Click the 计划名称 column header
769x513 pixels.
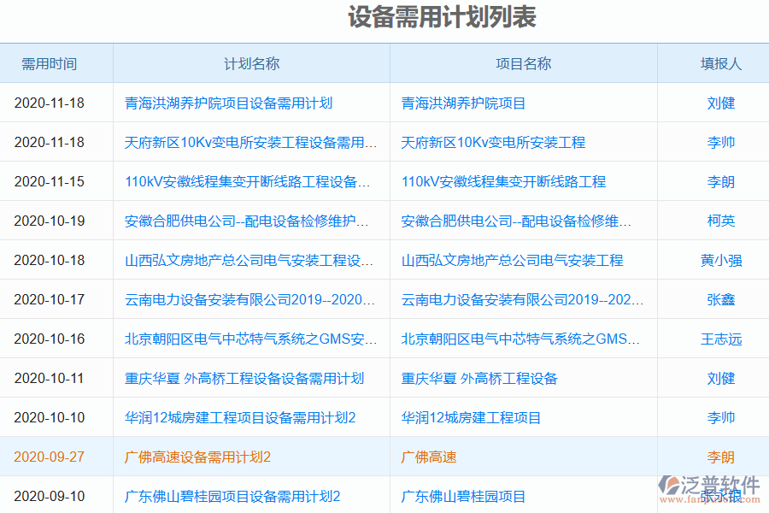click(x=251, y=63)
